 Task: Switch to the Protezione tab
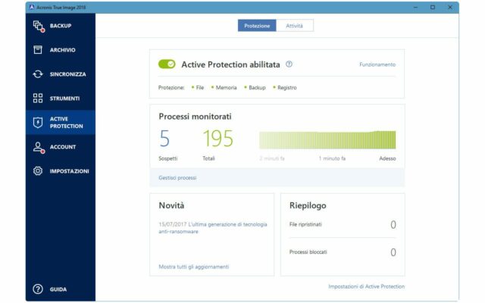click(x=257, y=26)
